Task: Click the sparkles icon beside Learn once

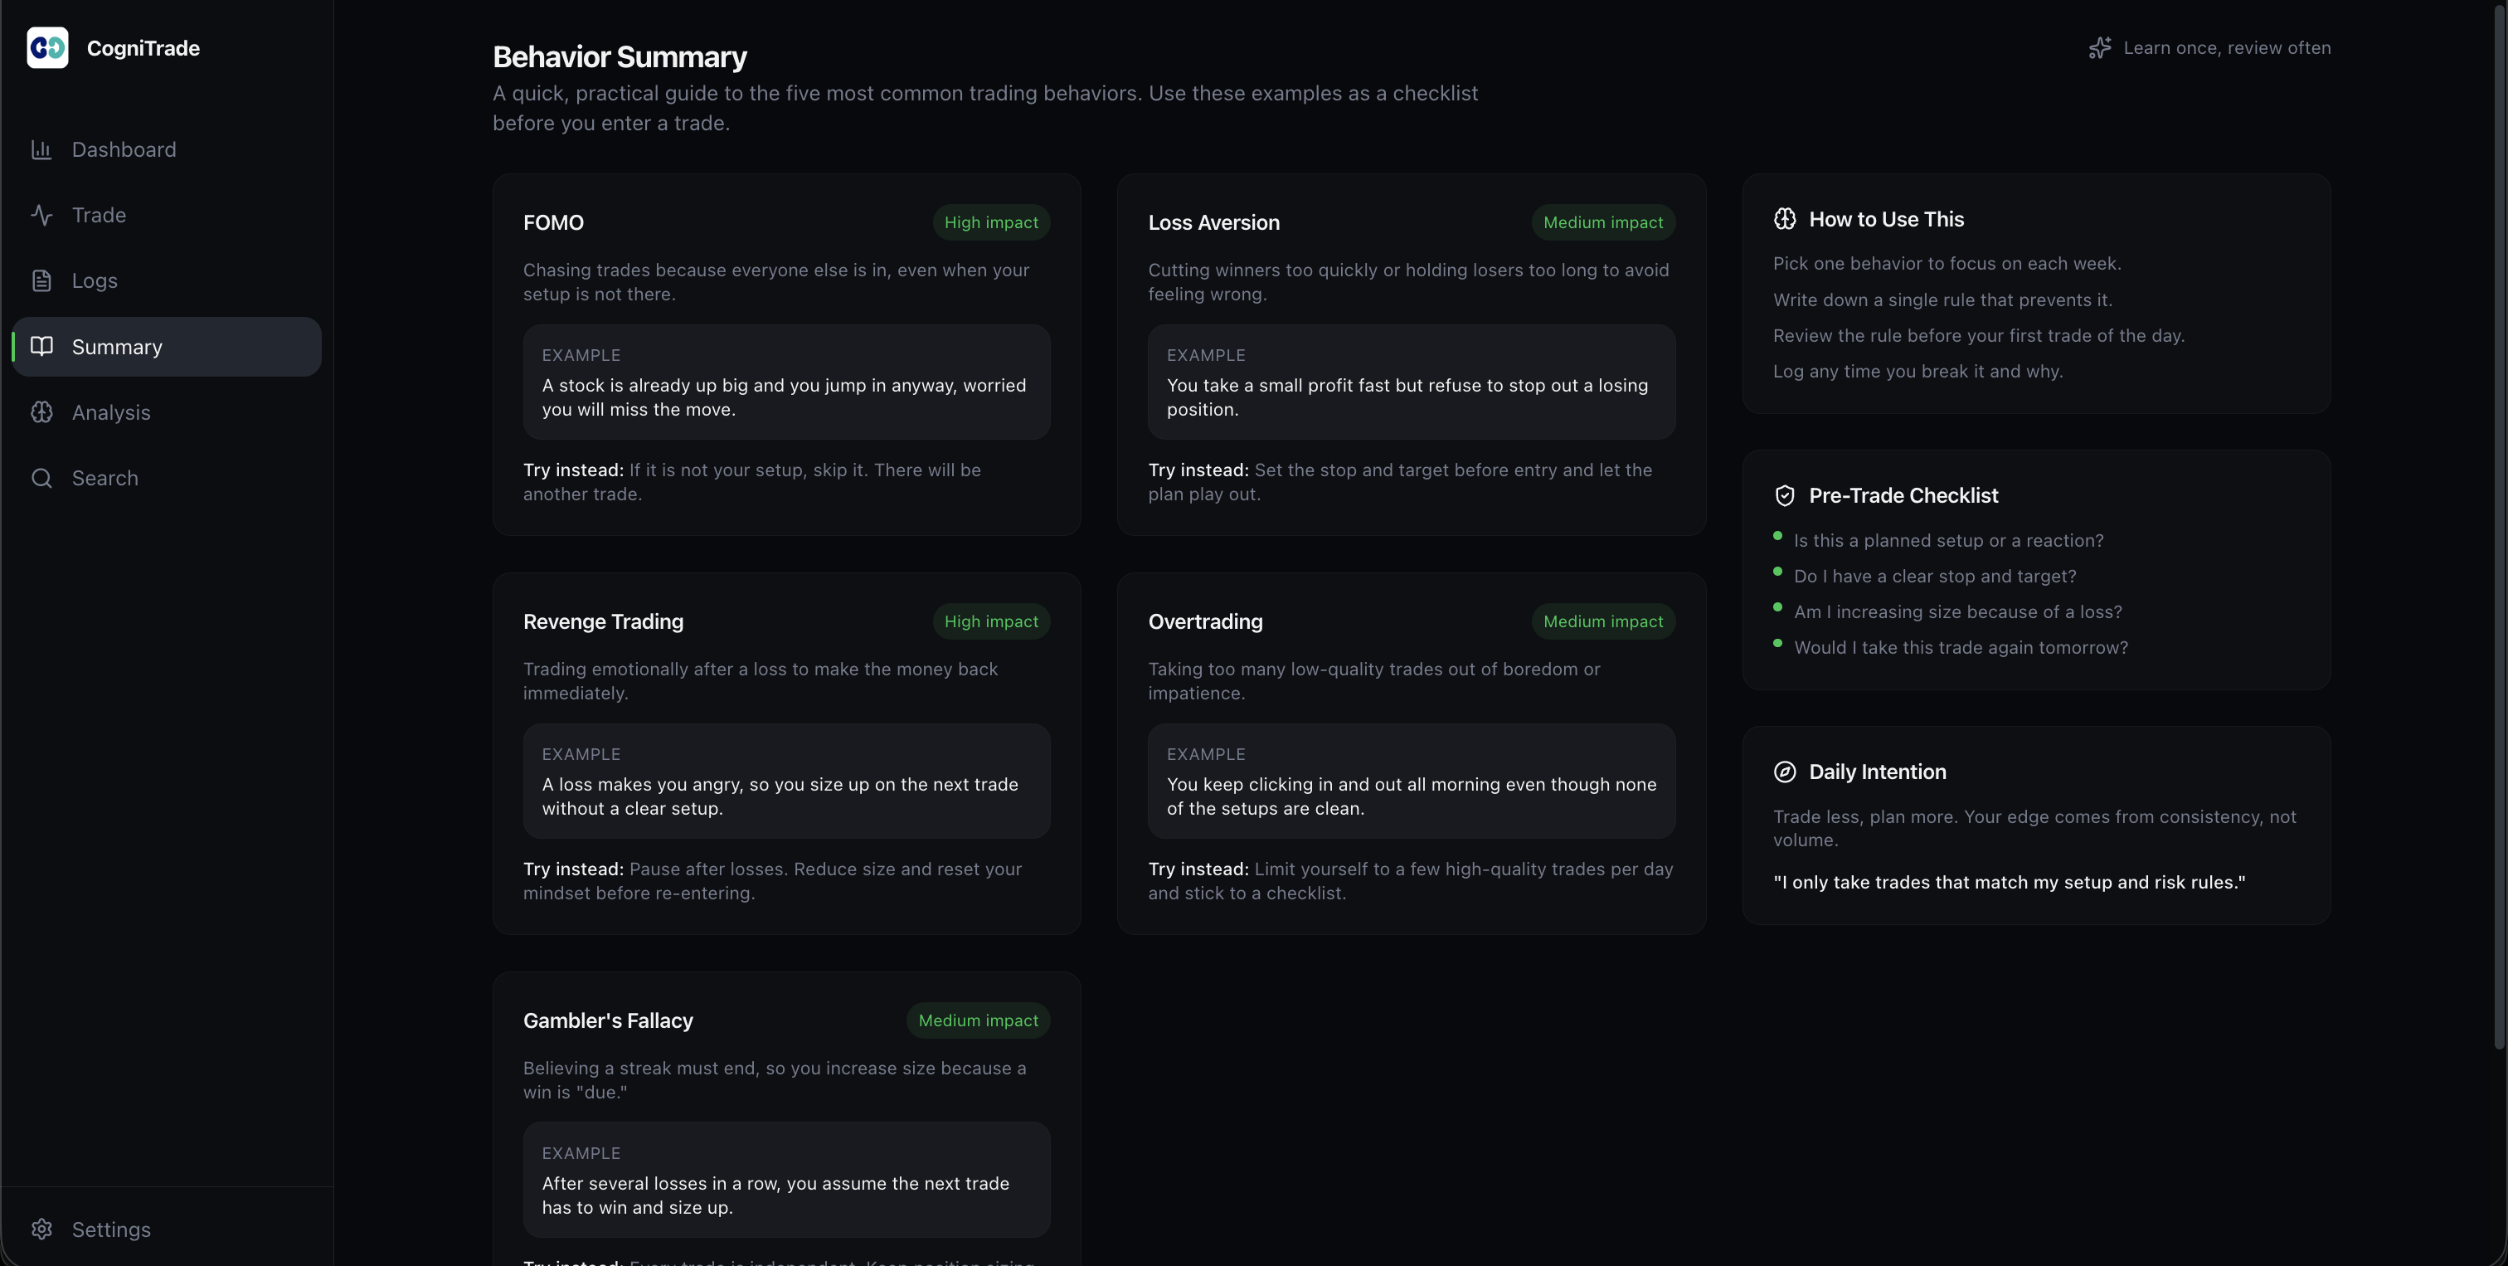Action: click(2100, 48)
